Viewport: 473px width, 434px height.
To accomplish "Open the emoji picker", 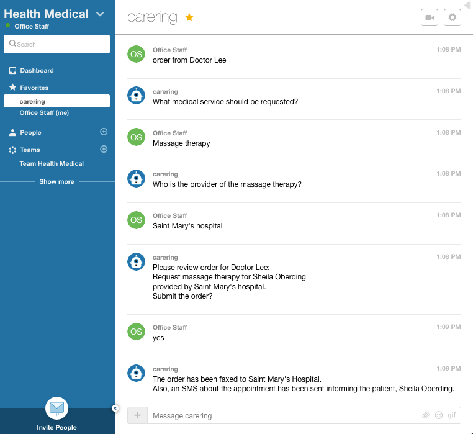I will pyautogui.click(x=439, y=415).
